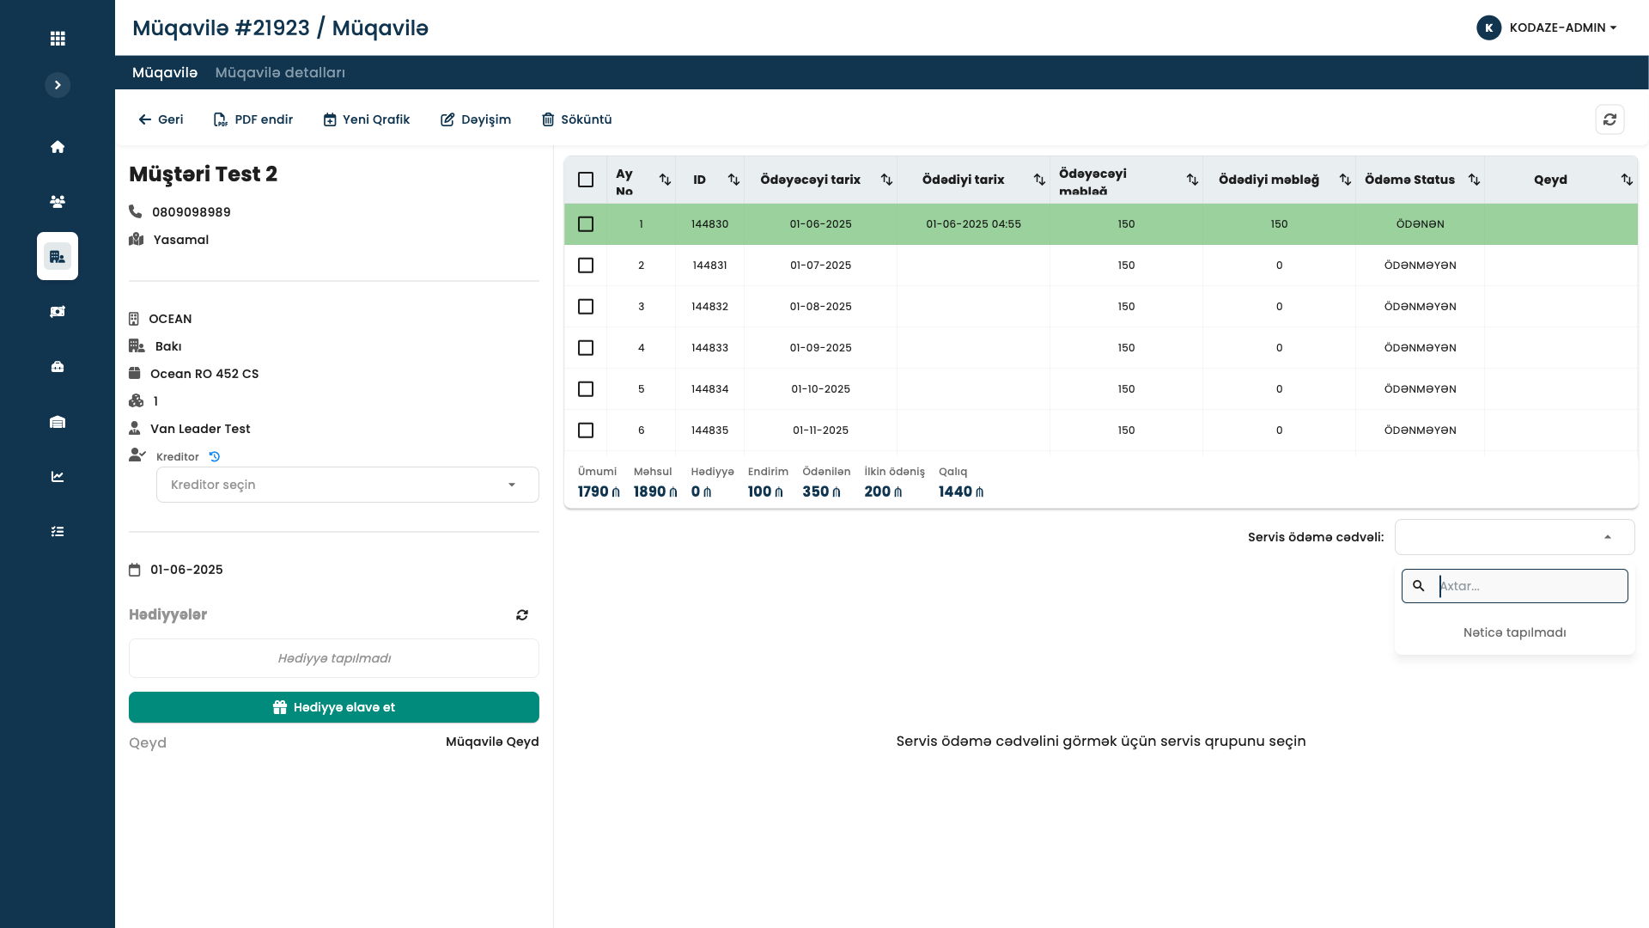This screenshot has width=1649, height=928.
Task: Go to home icon in sidebar
Action: coord(58,147)
